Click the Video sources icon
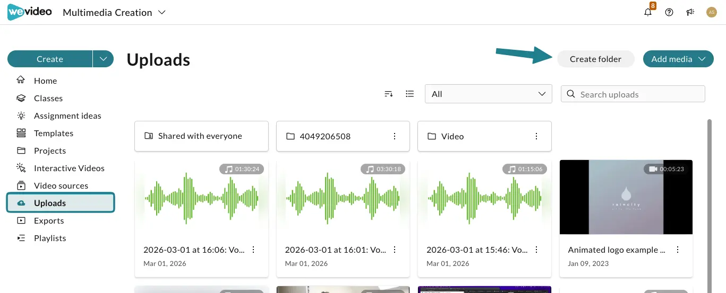This screenshot has height=293, width=726. pyautogui.click(x=21, y=185)
